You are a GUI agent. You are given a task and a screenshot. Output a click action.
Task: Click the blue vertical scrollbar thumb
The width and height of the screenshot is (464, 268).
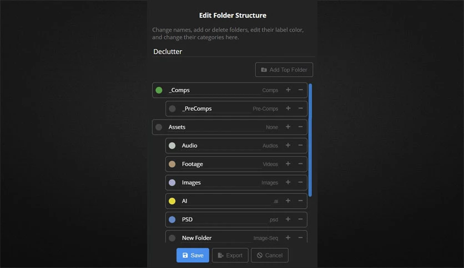point(310,140)
